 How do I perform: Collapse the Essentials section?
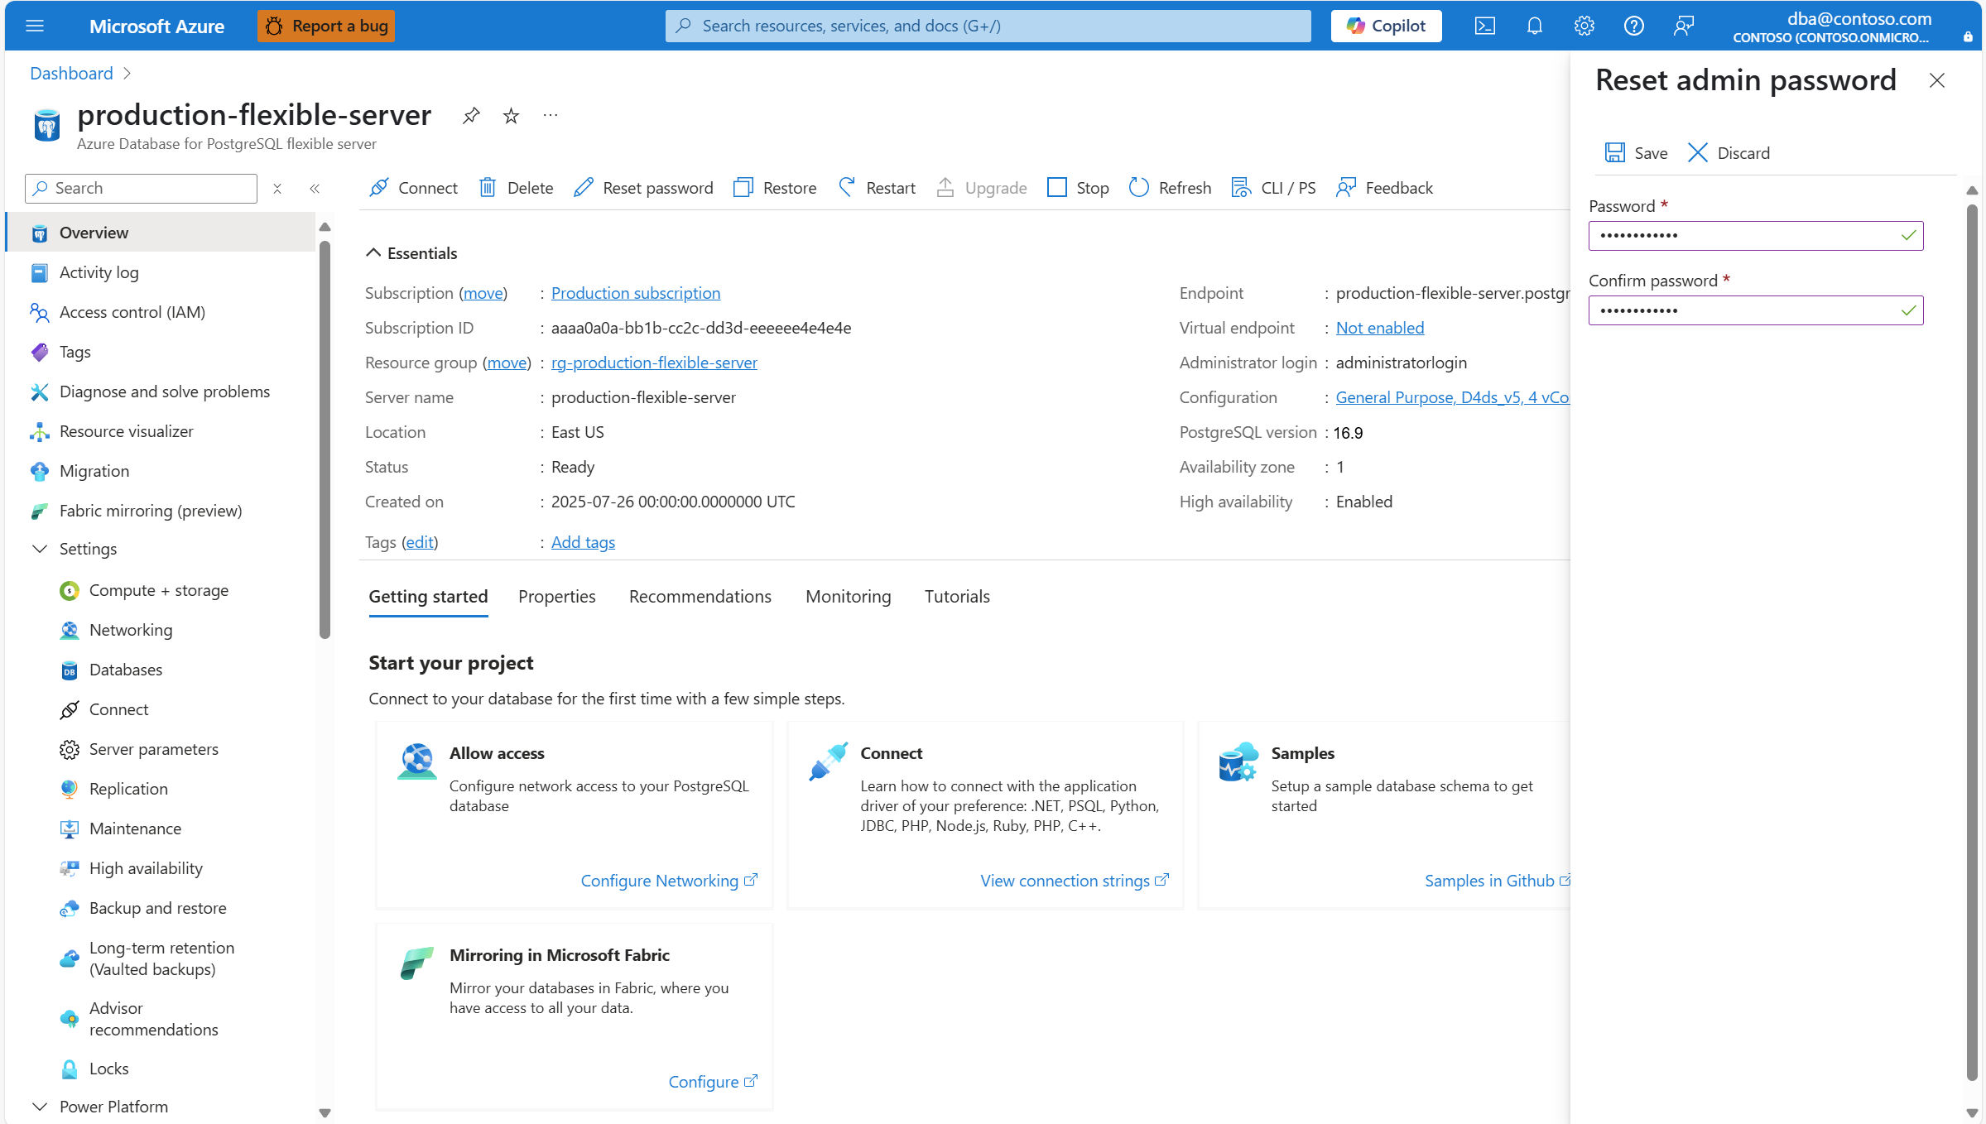tap(373, 253)
